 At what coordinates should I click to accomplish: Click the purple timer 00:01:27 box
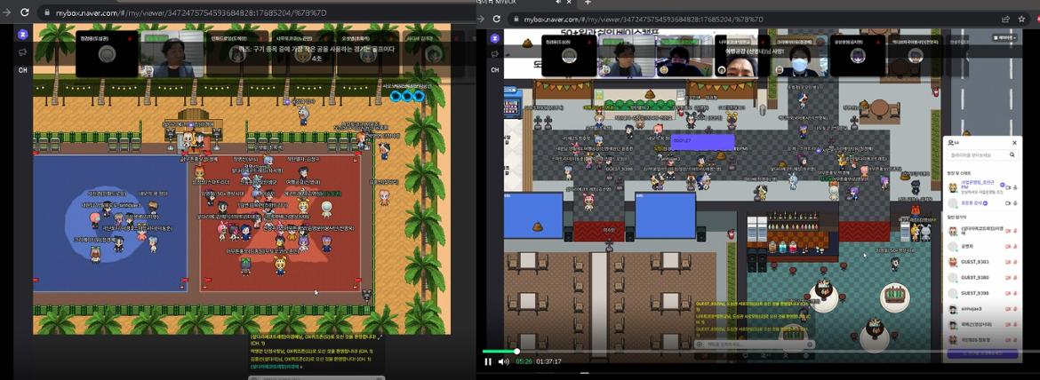click(x=702, y=142)
